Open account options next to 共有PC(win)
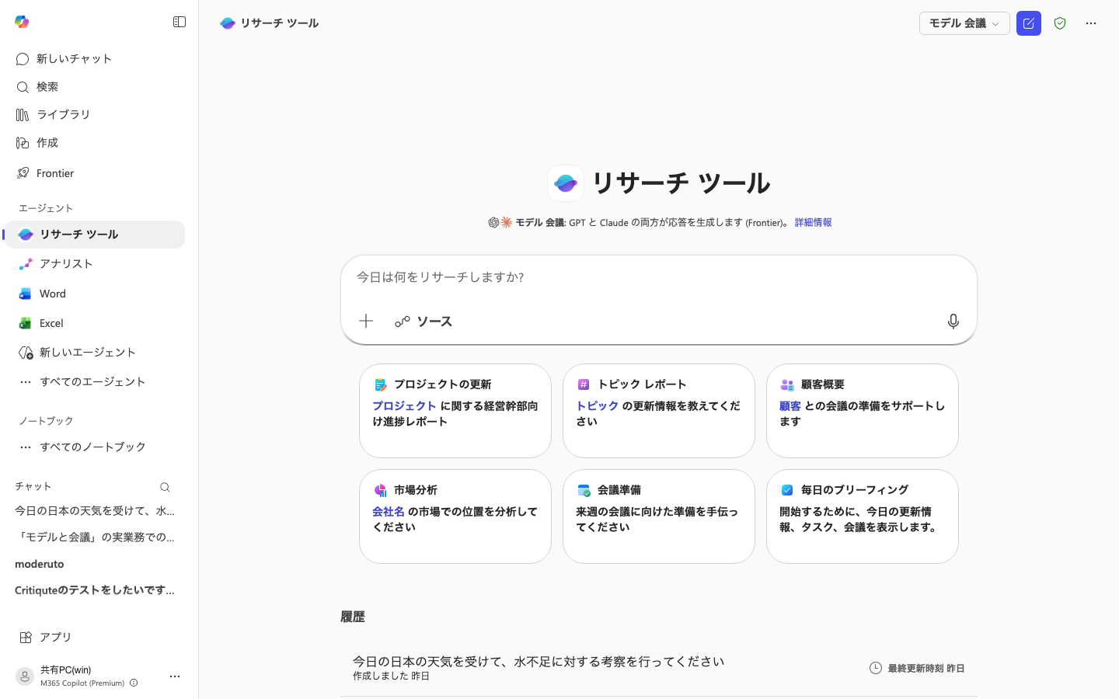1119x699 pixels. 175,676
